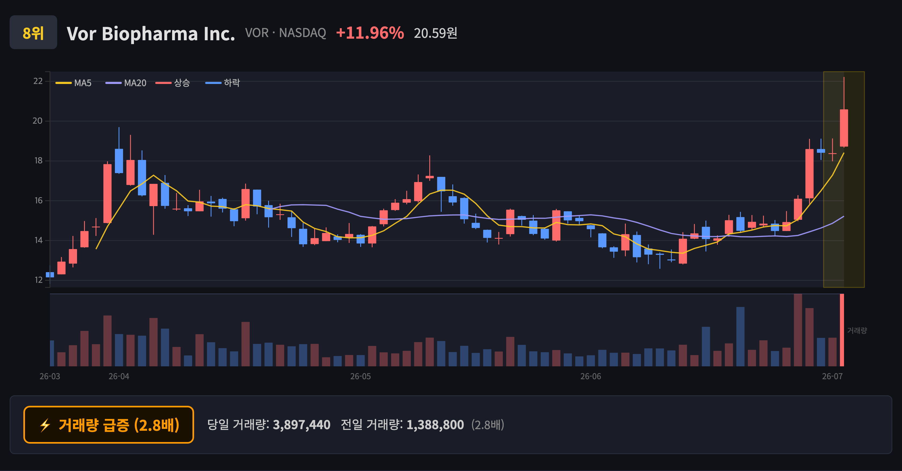This screenshot has height=471, width=902.
Task: Click the 22 price axis label
Action: (x=38, y=81)
